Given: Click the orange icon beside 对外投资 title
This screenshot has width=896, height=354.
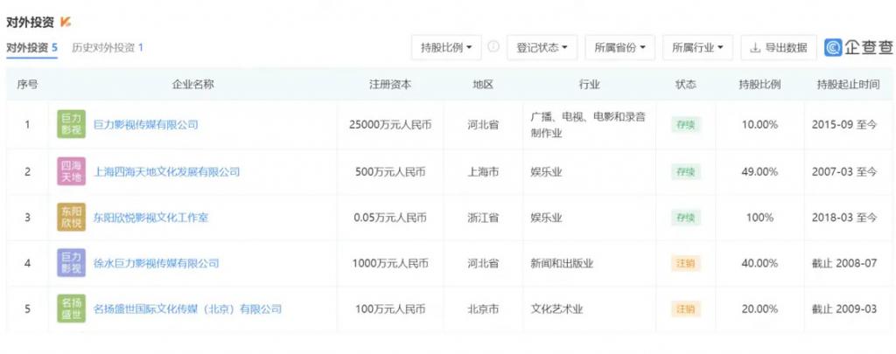Looking at the screenshot, I should pyautogui.click(x=66, y=21).
